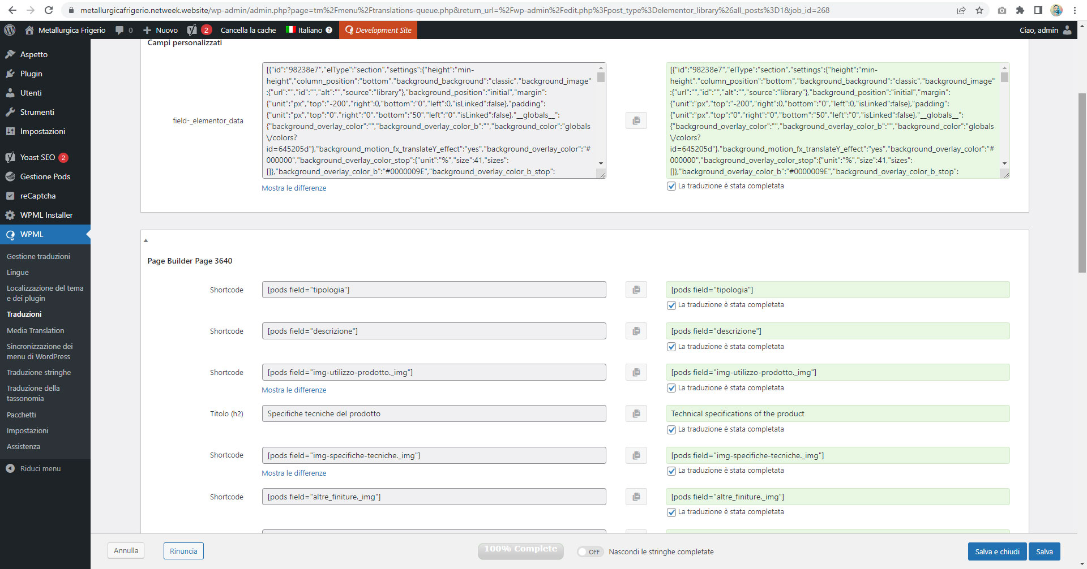Click the Yoast SEO sidebar icon

point(10,157)
